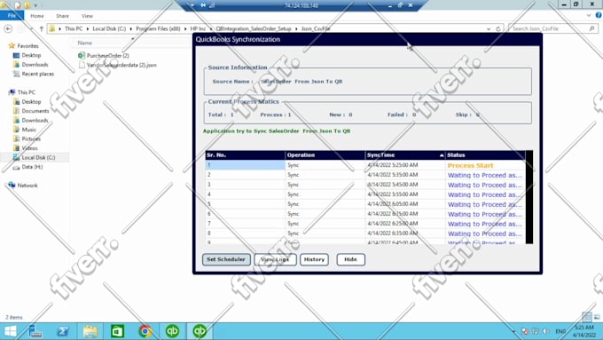This screenshot has width=603, height=340.
Task: Open Downloads under Favorites
Action: pos(31,65)
